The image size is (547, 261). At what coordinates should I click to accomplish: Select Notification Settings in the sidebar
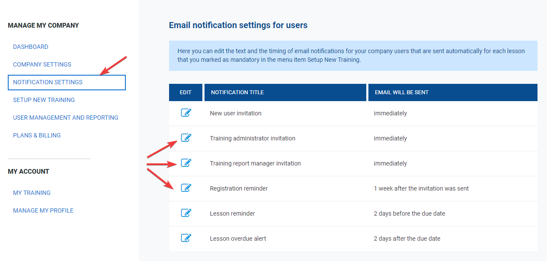[x=48, y=82]
